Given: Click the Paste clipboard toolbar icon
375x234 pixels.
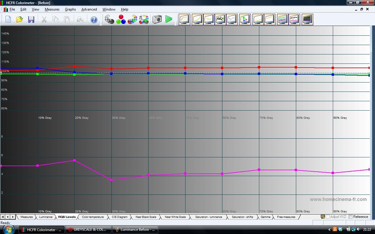Looking at the screenshot, I should [67, 20].
